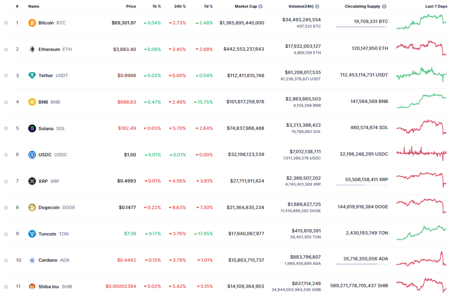Click the Solana coin logo
Viewport: 456px width, 298px height.
tap(32, 128)
